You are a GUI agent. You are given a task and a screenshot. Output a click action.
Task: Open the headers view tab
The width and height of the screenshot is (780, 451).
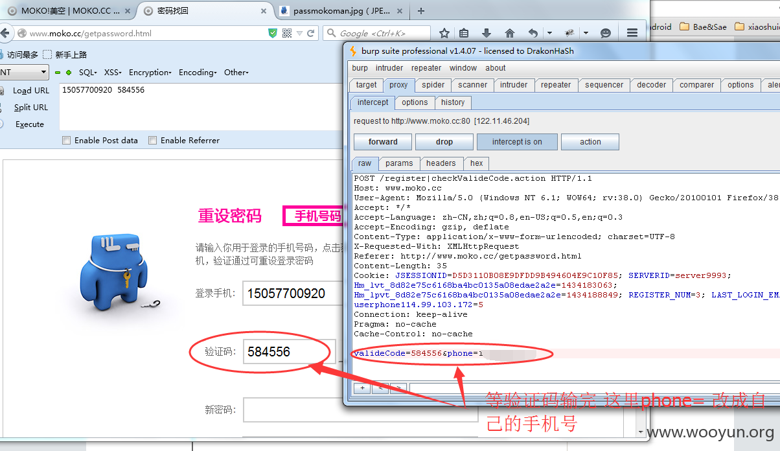tap(441, 163)
